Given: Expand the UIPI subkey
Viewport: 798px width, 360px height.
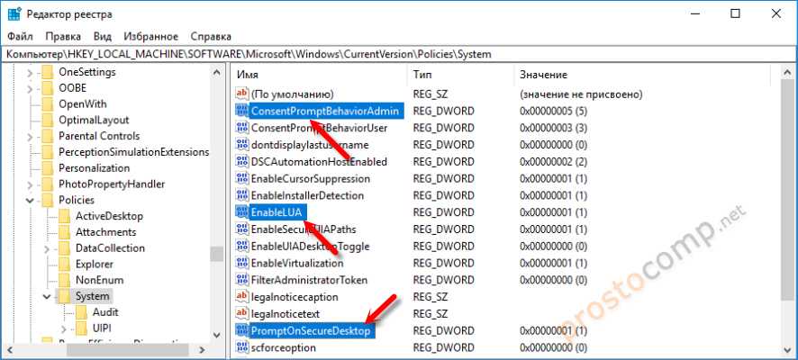Looking at the screenshot, I should (x=64, y=328).
